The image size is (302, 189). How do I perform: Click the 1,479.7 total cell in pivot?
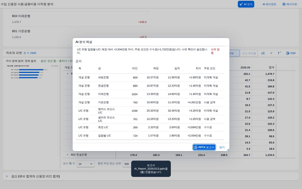click(x=270, y=74)
